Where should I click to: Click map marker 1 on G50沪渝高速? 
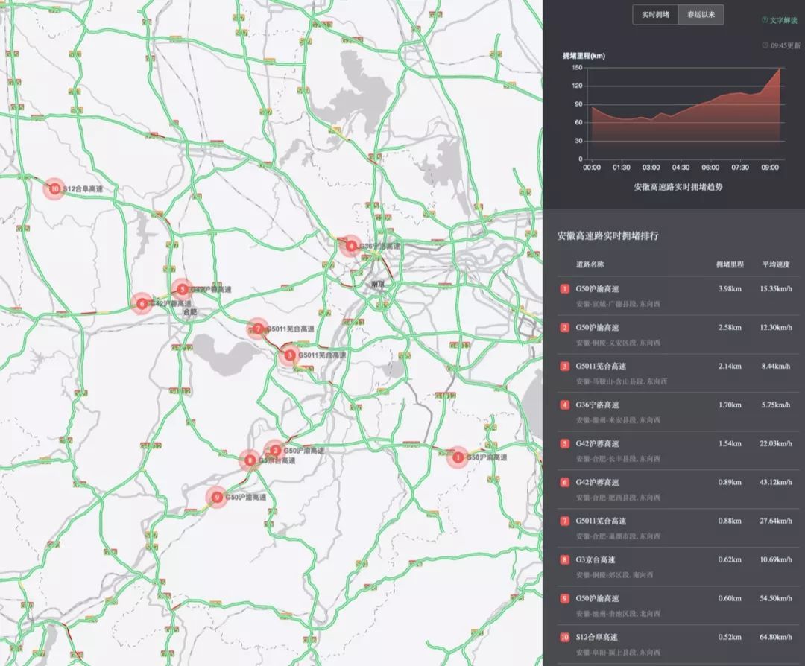pyautogui.click(x=458, y=457)
